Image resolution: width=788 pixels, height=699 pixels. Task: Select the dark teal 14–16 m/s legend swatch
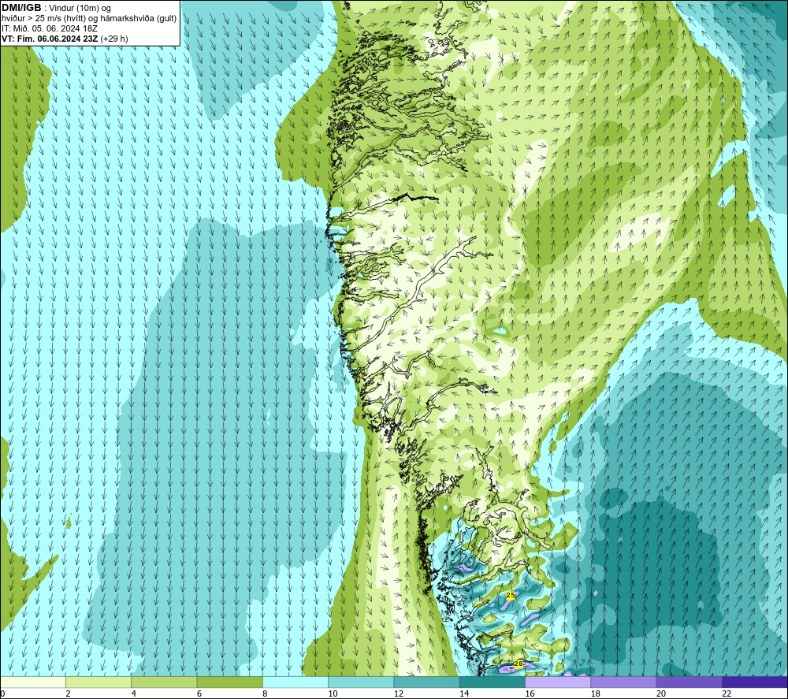click(492, 682)
